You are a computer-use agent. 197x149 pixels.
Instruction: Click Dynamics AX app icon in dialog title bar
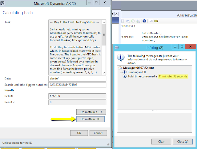pyautogui.click(x=2, y=3)
